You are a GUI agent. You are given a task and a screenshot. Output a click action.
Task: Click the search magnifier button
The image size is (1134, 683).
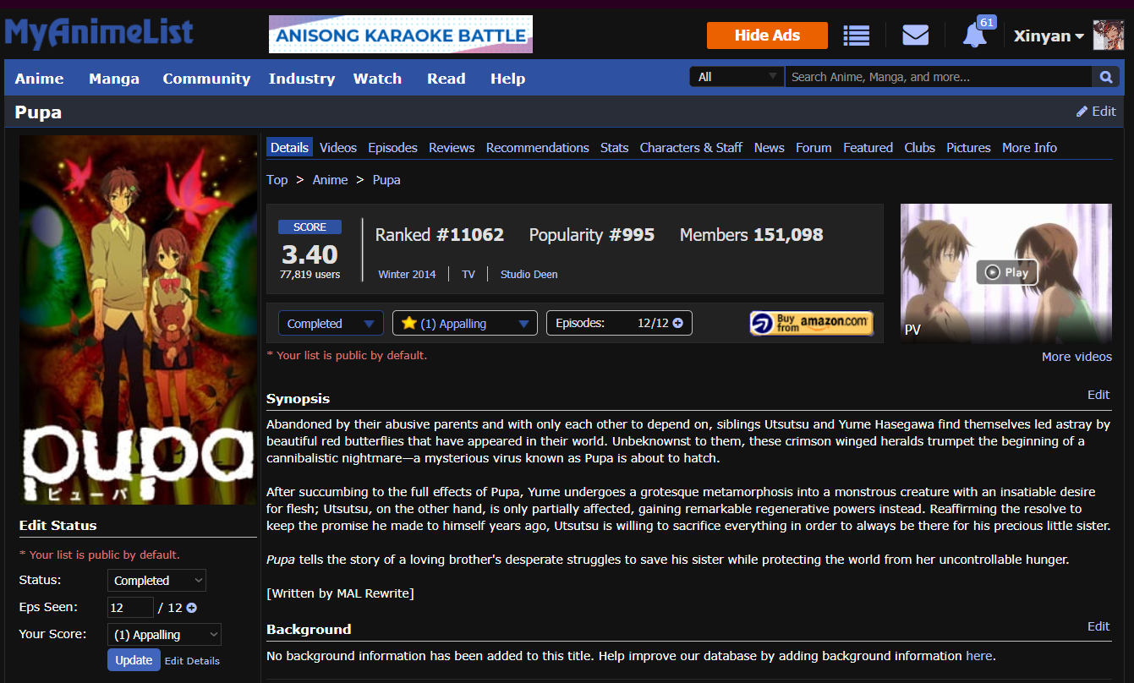click(x=1104, y=77)
